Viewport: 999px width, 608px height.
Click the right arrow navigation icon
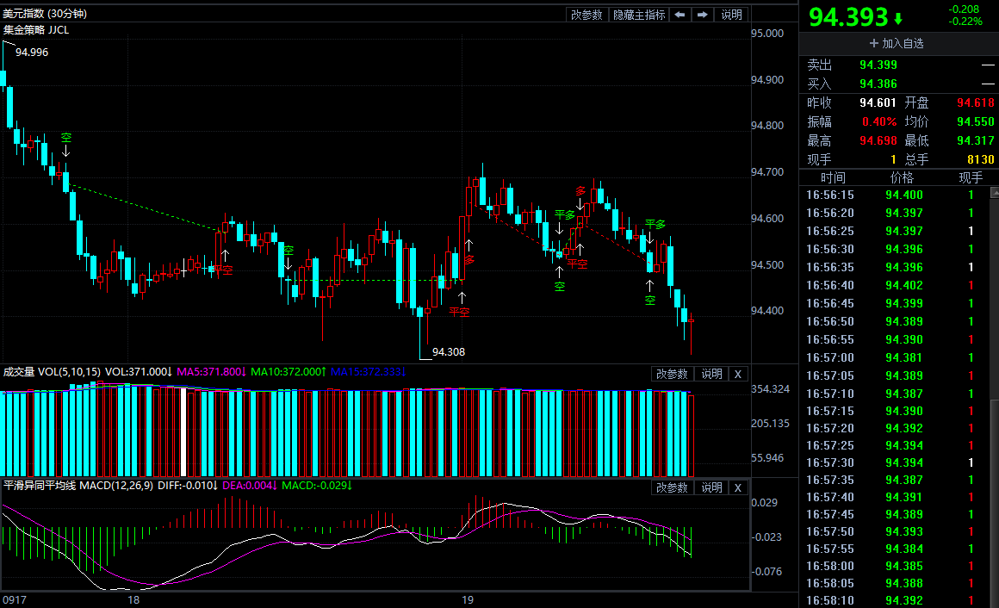(x=702, y=15)
